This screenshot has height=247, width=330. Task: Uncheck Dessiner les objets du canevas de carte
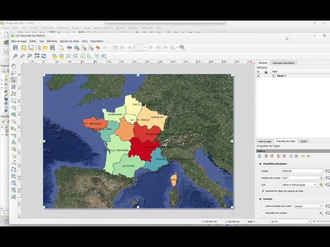[263, 191]
